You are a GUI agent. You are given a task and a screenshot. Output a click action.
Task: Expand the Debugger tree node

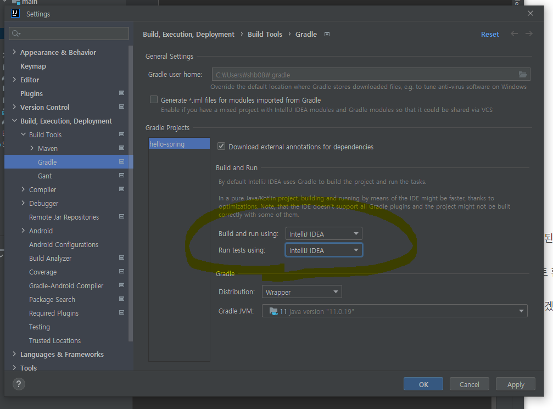(23, 203)
